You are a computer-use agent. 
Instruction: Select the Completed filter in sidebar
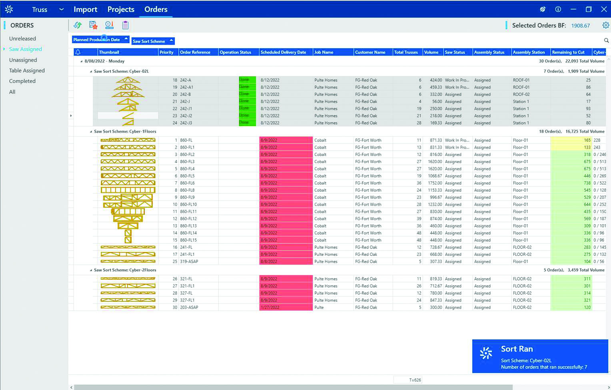22,81
